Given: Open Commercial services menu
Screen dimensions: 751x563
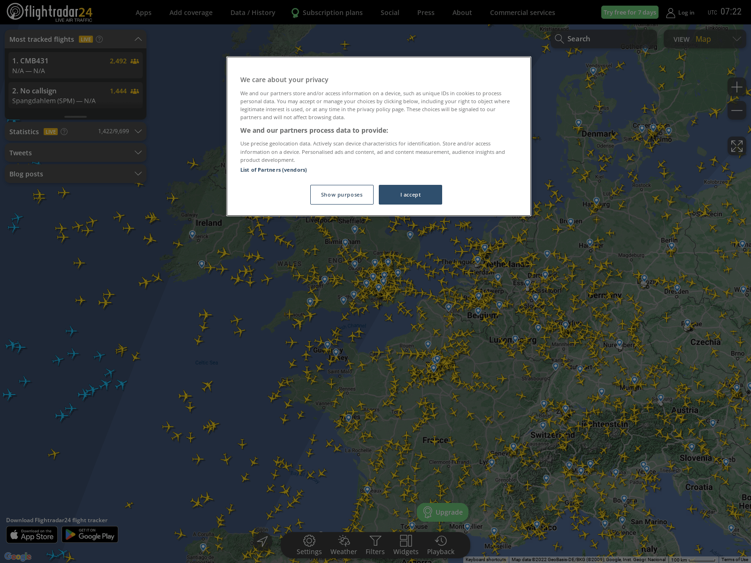Looking at the screenshot, I should click(522, 13).
